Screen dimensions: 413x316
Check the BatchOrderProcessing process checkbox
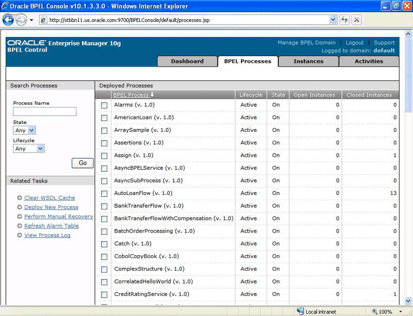tap(105, 232)
